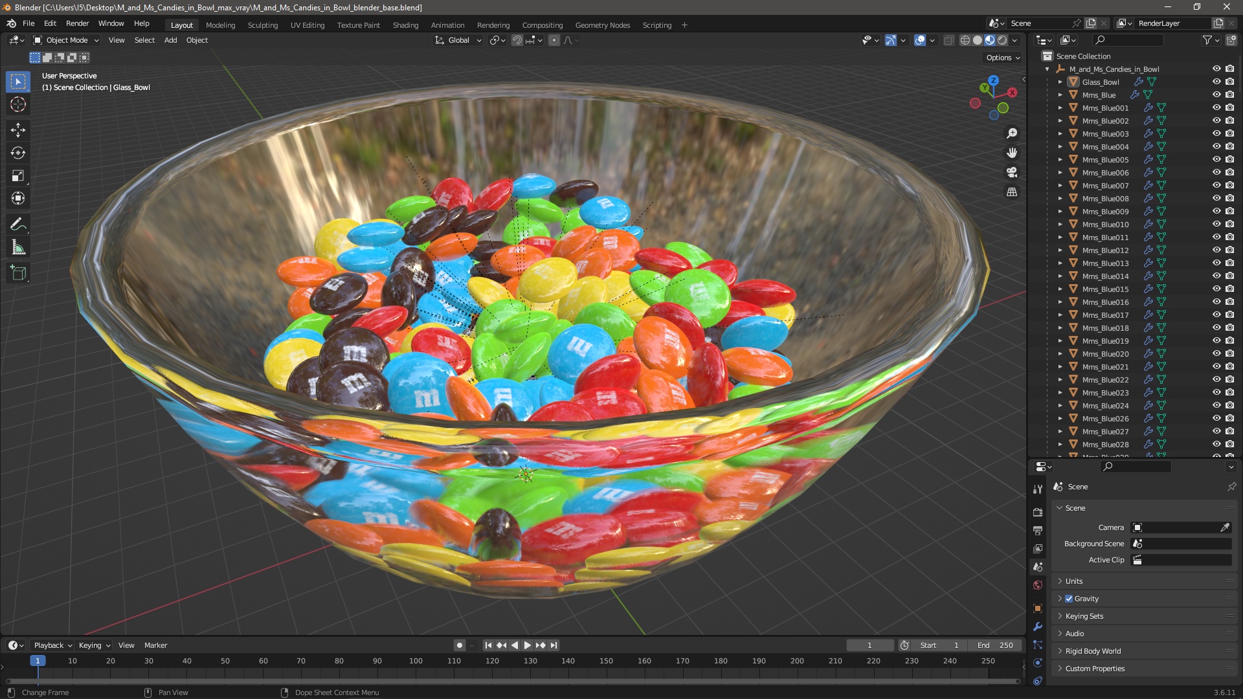Toggle proportional editing in header
This screenshot has width=1243, height=699.
tap(554, 40)
